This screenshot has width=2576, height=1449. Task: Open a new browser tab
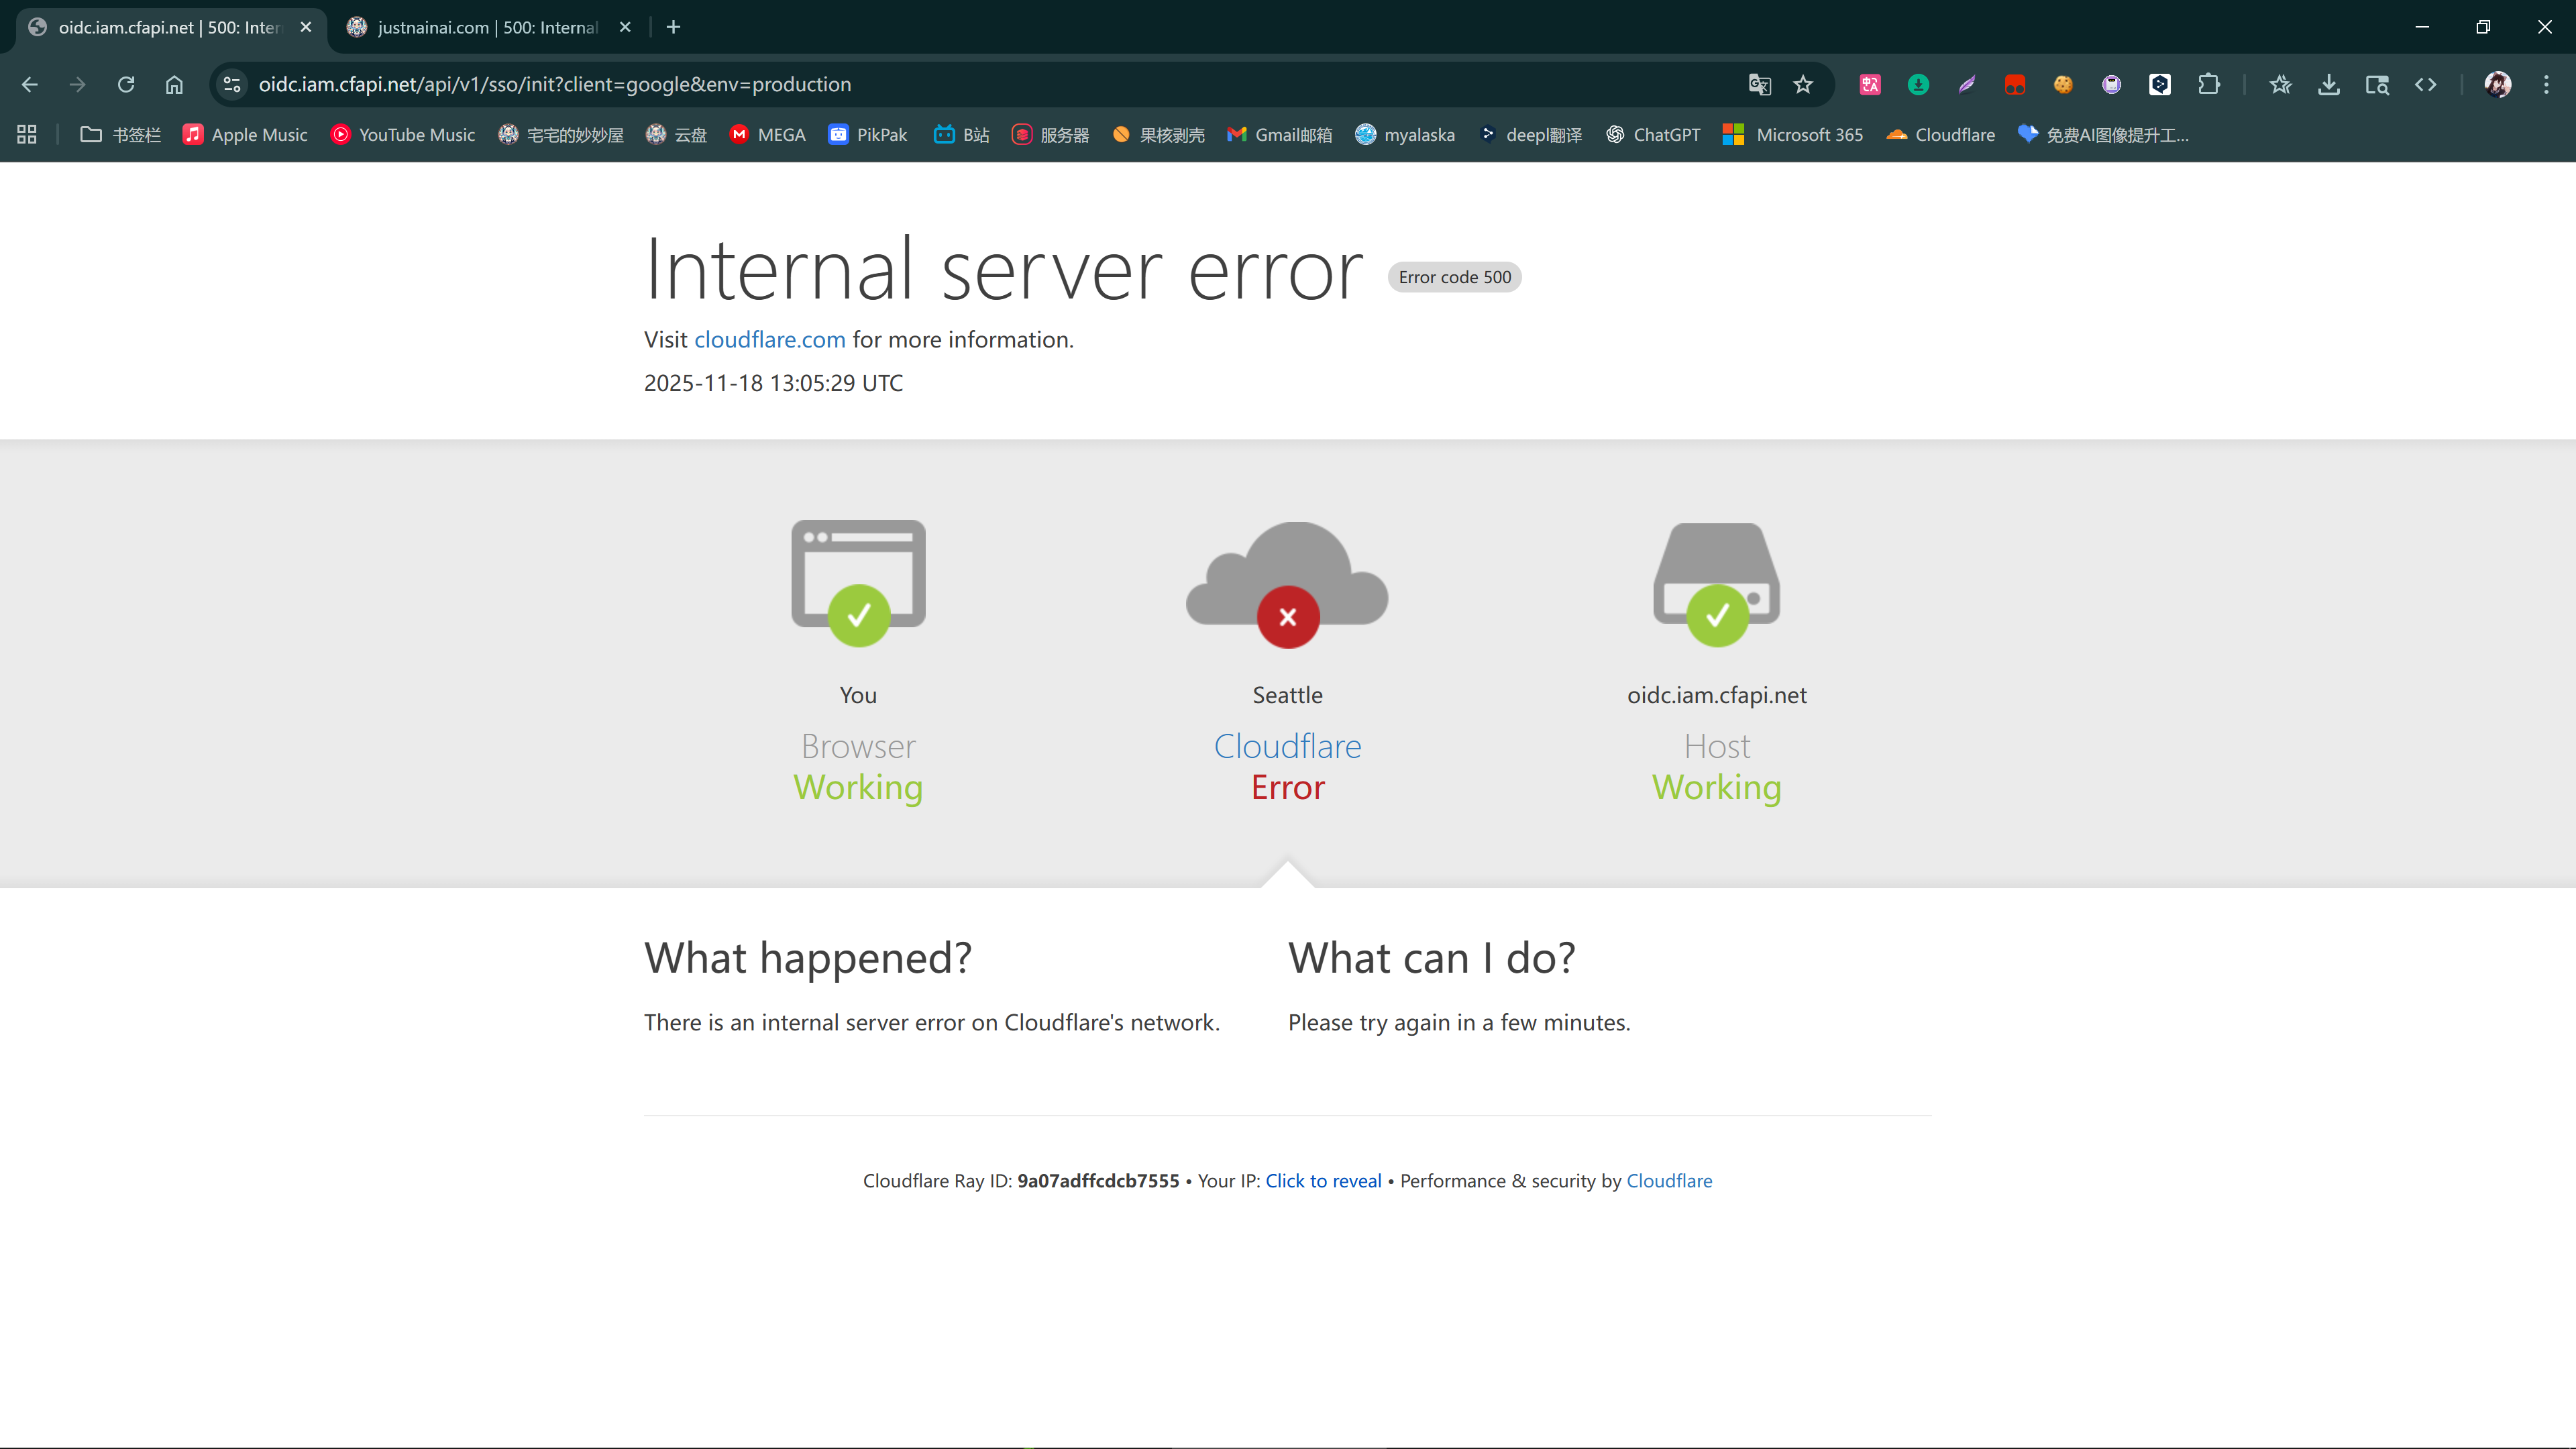click(673, 27)
